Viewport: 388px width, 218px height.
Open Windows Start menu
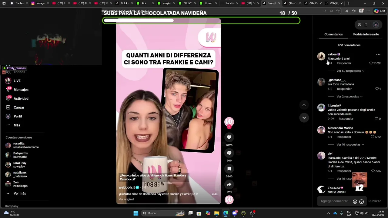coord(136,213)
